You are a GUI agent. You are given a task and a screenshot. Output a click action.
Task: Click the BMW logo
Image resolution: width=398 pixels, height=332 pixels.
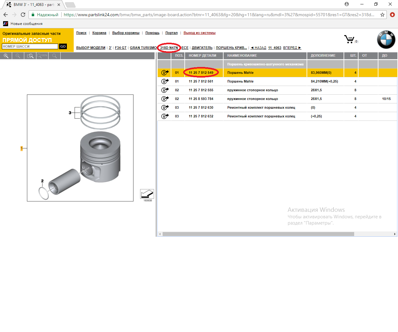point(386,40)
